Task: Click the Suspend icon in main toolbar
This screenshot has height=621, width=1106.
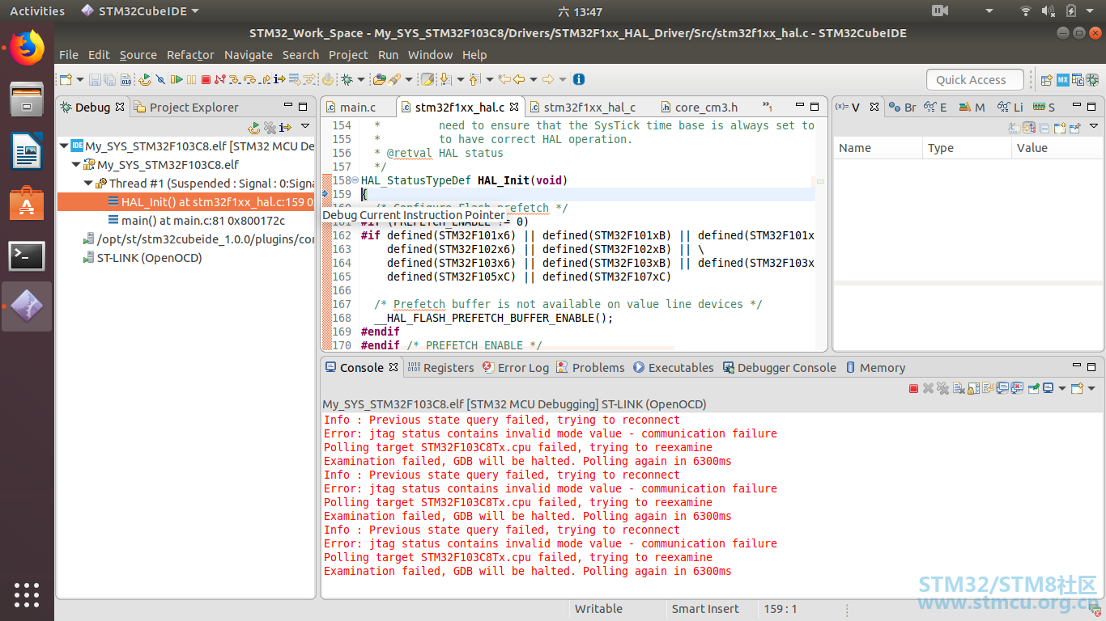Action: [191, 79]
